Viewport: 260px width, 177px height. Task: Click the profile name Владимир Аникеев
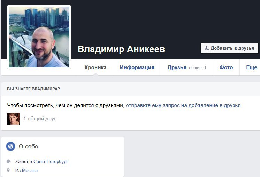121,49
